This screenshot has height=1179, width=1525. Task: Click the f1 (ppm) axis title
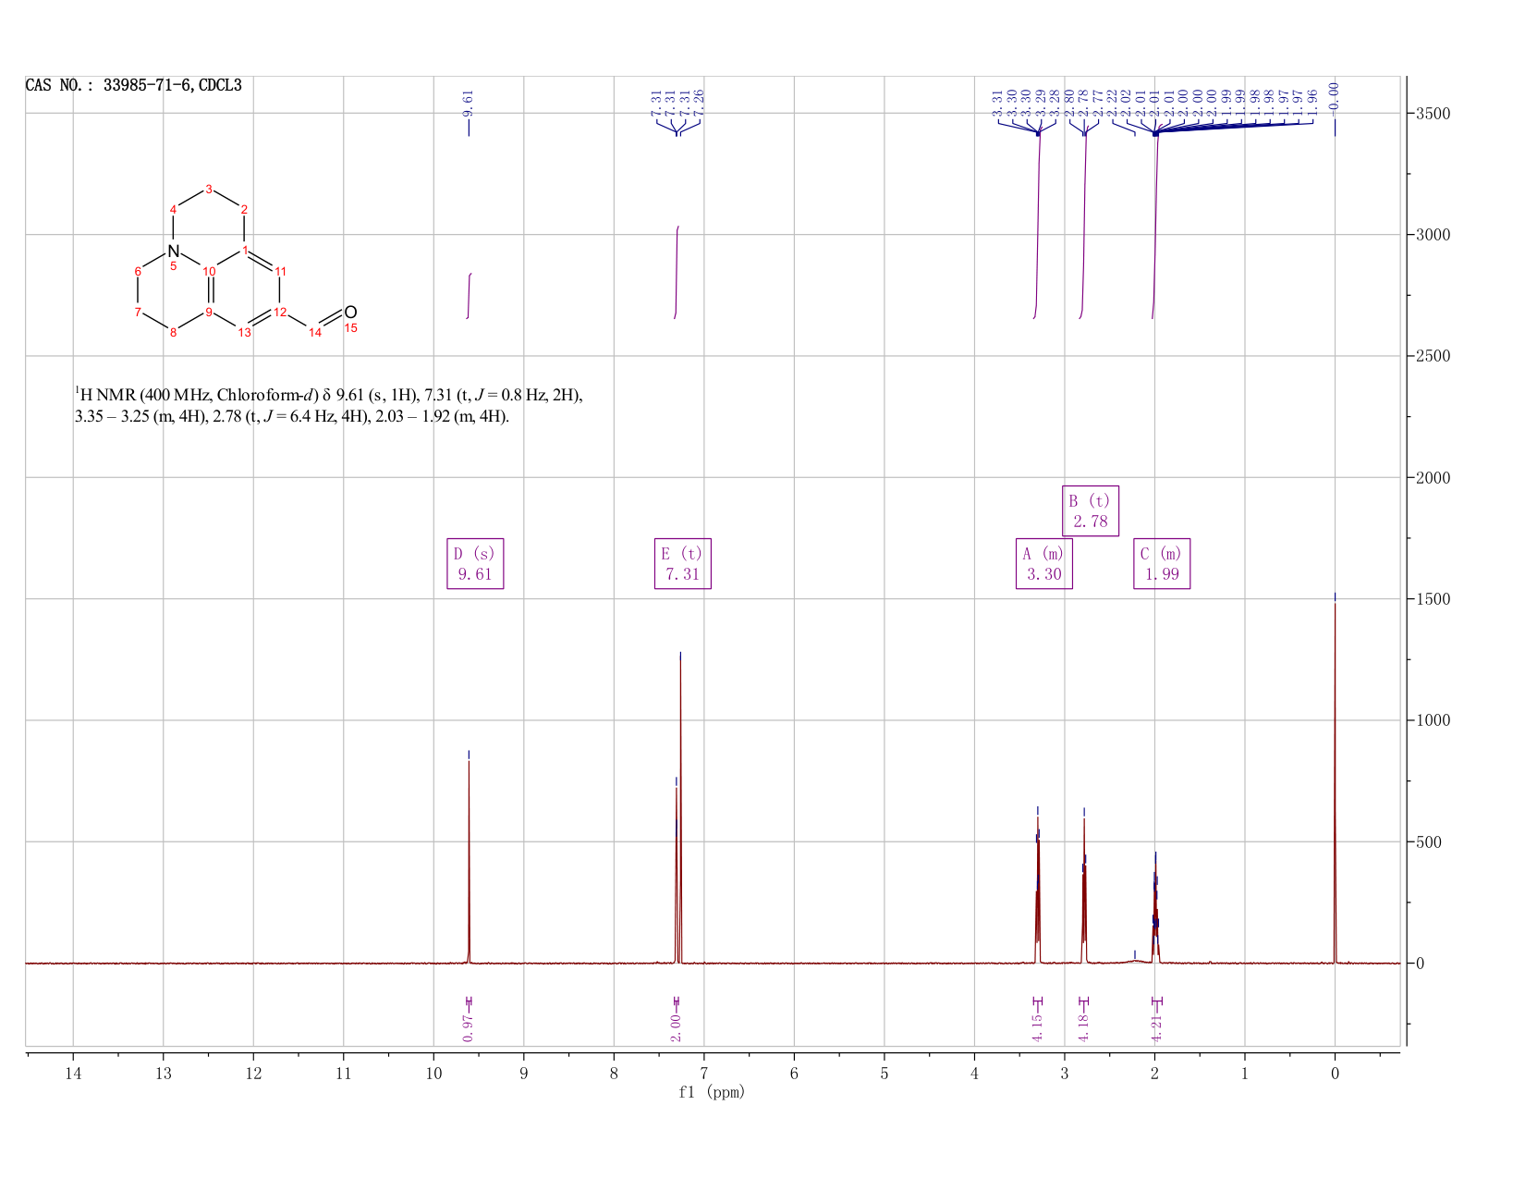pos(712,1092)
